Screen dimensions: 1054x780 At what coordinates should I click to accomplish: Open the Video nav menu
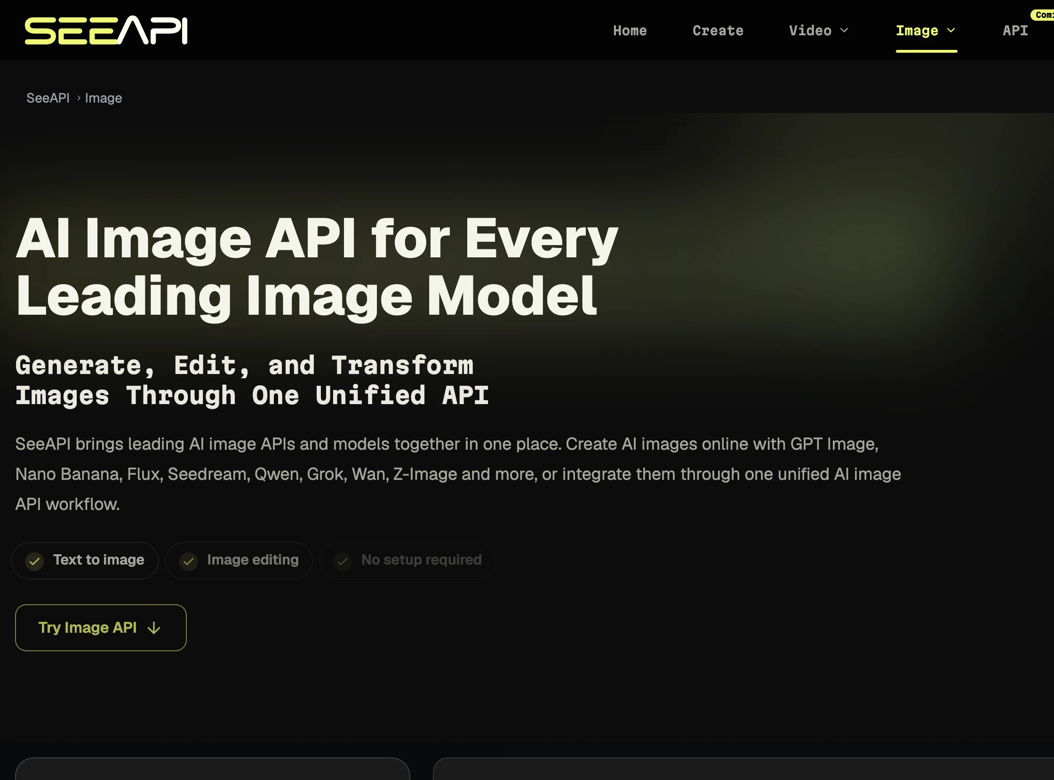click(x=818, y=31)
